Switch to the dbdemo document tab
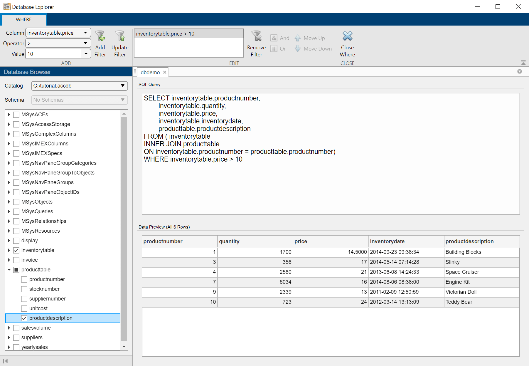 tap(150, 72)
